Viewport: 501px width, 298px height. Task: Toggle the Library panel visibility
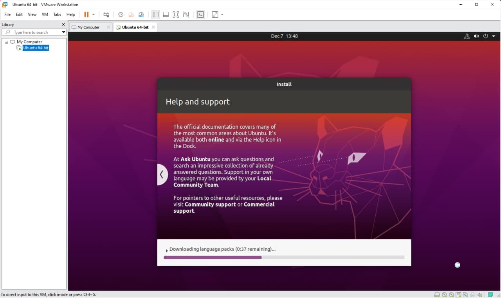tap(156, 14)
